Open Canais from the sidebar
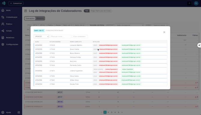This screenshot has height=115, width=201. (9, 31)
